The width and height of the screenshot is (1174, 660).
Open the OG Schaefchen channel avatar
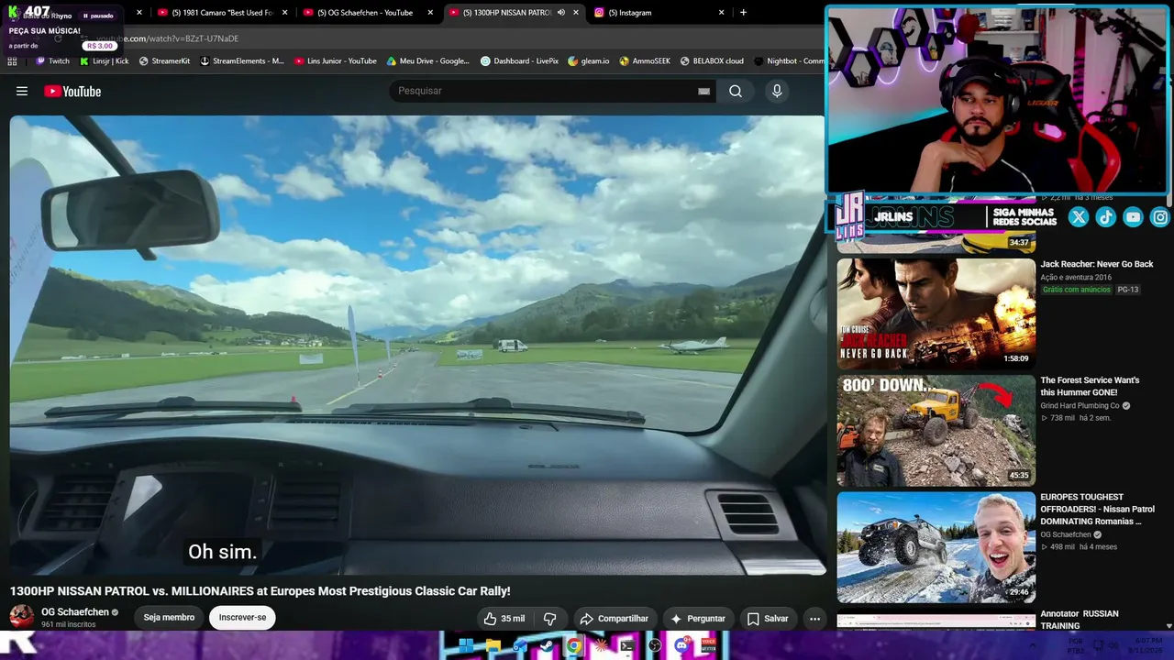pyautogui.click(x=22, y=617)
